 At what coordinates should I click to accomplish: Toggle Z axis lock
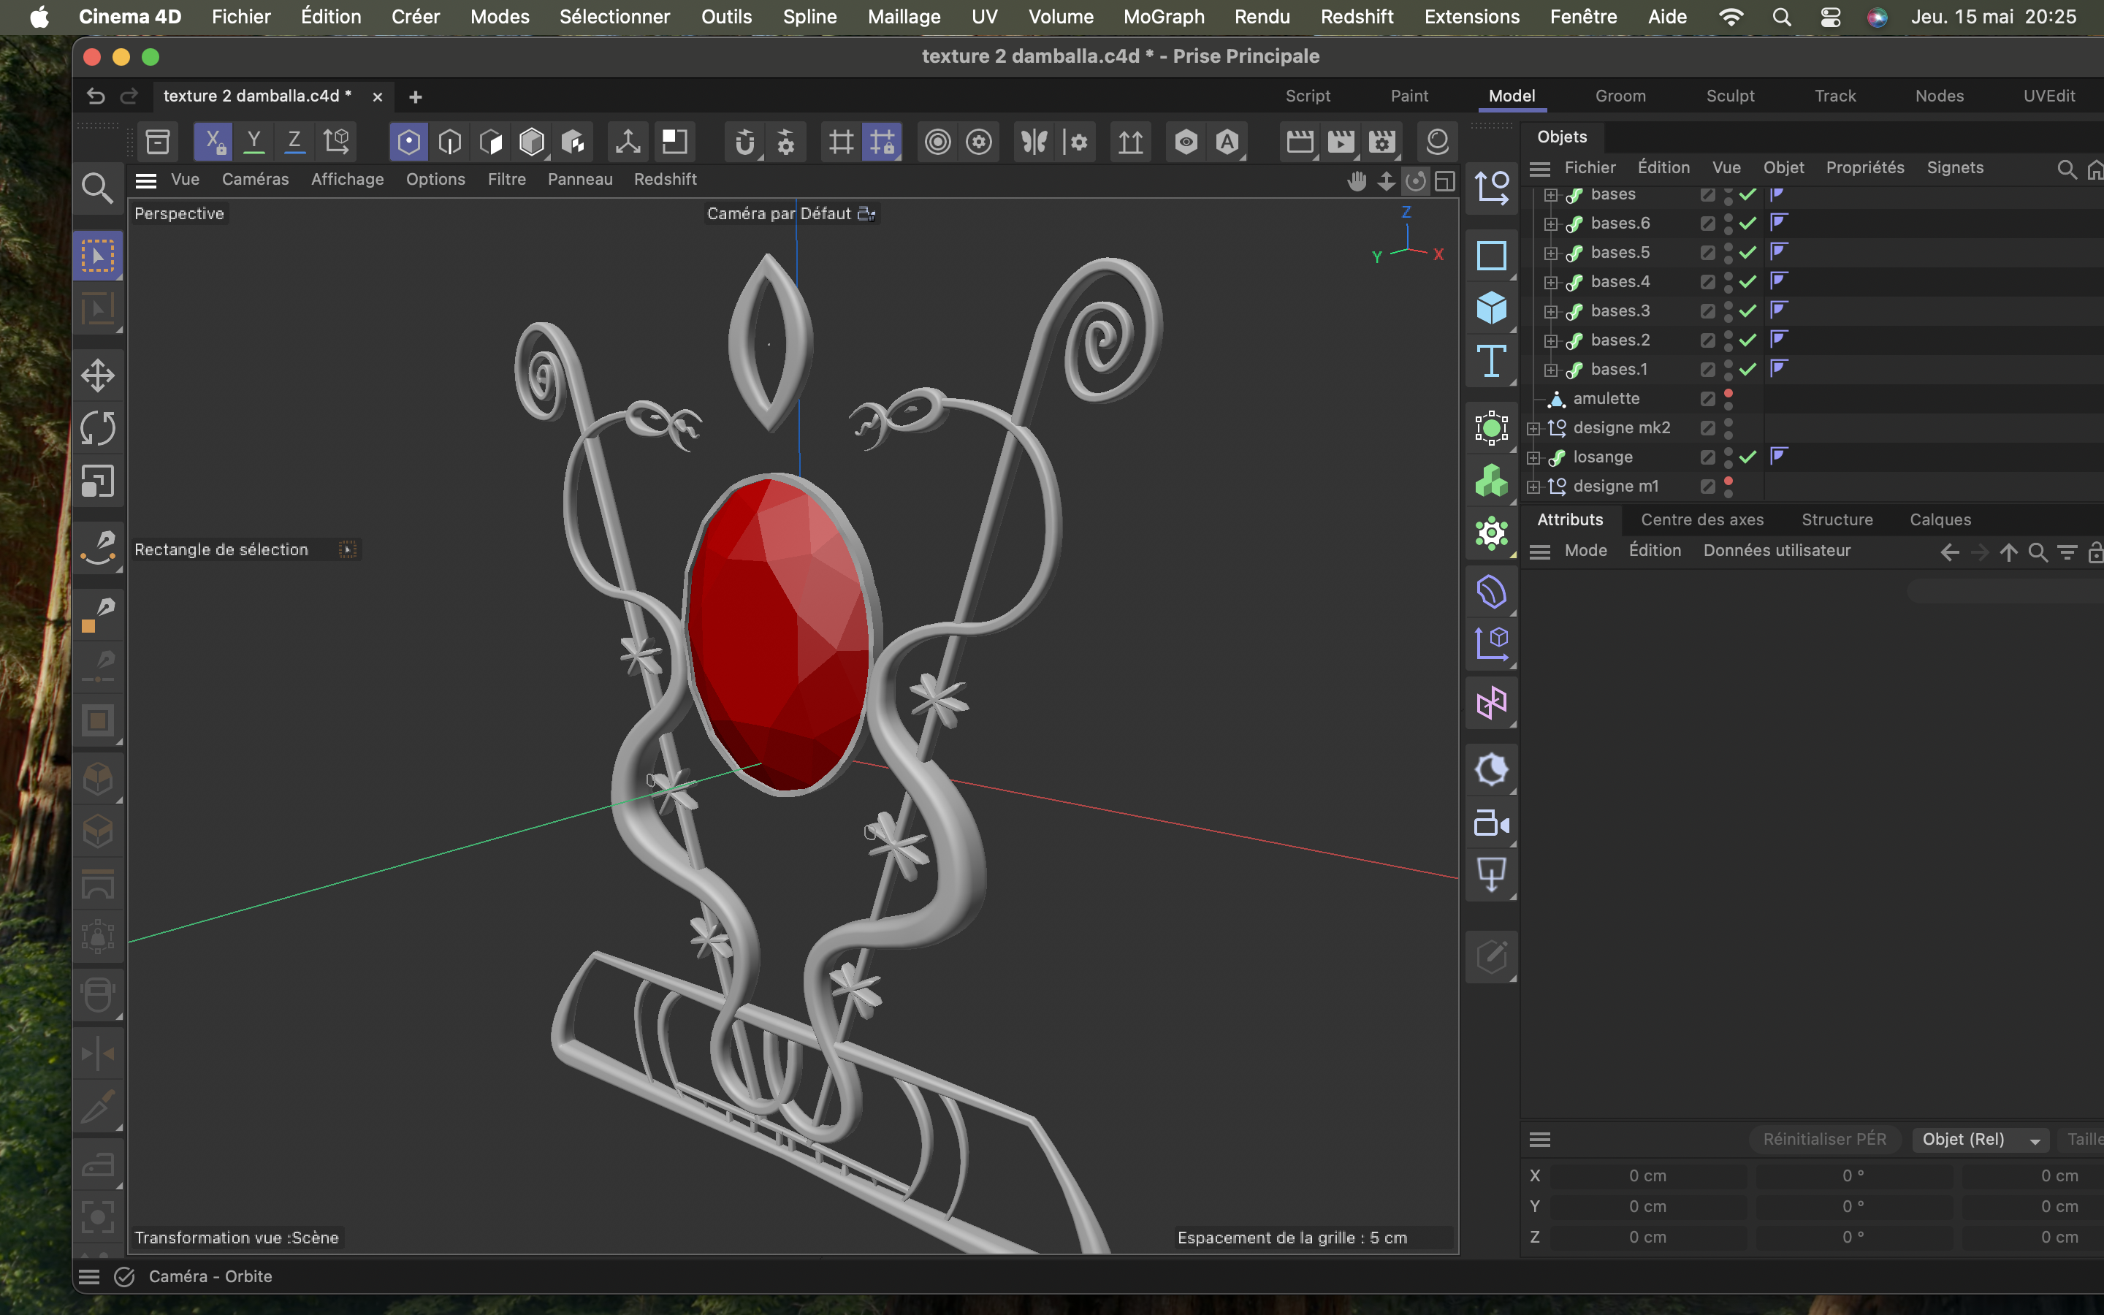294,142
